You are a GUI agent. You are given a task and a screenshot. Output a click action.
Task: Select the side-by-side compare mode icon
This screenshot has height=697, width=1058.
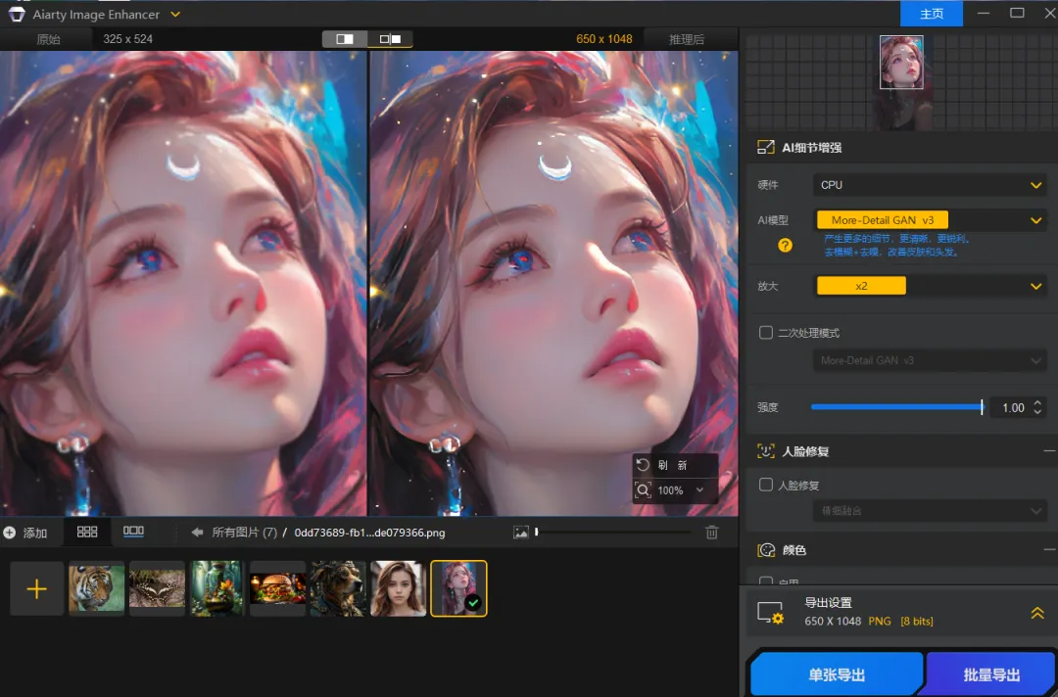(x=390, y=39)
